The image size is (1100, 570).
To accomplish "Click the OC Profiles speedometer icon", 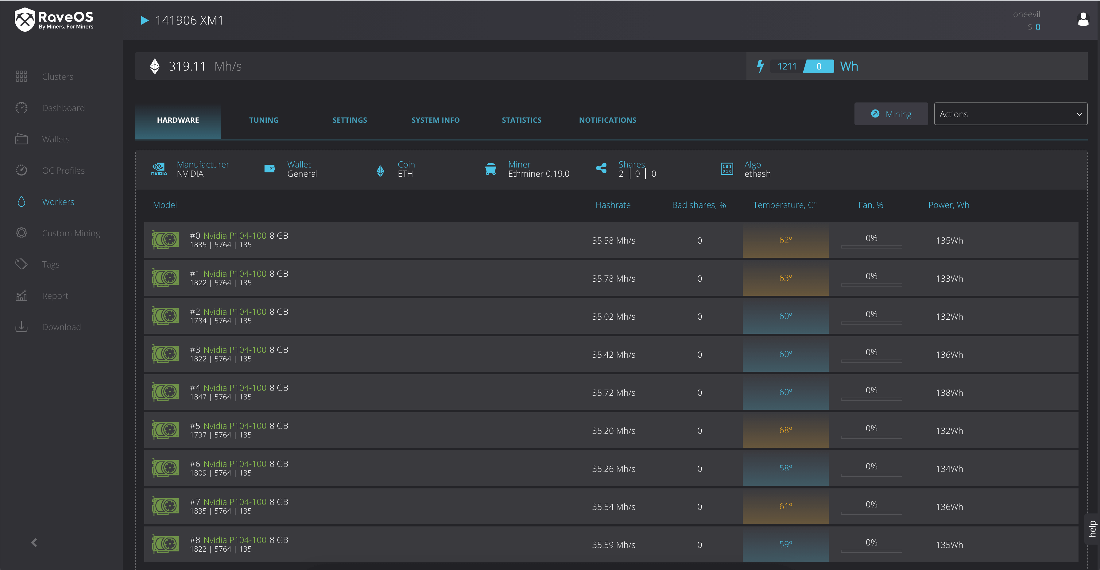I will [x=21, y=170].
